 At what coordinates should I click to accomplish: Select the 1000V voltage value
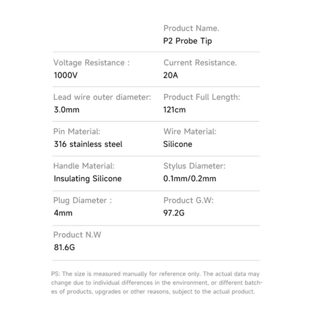tap(66, 75)
